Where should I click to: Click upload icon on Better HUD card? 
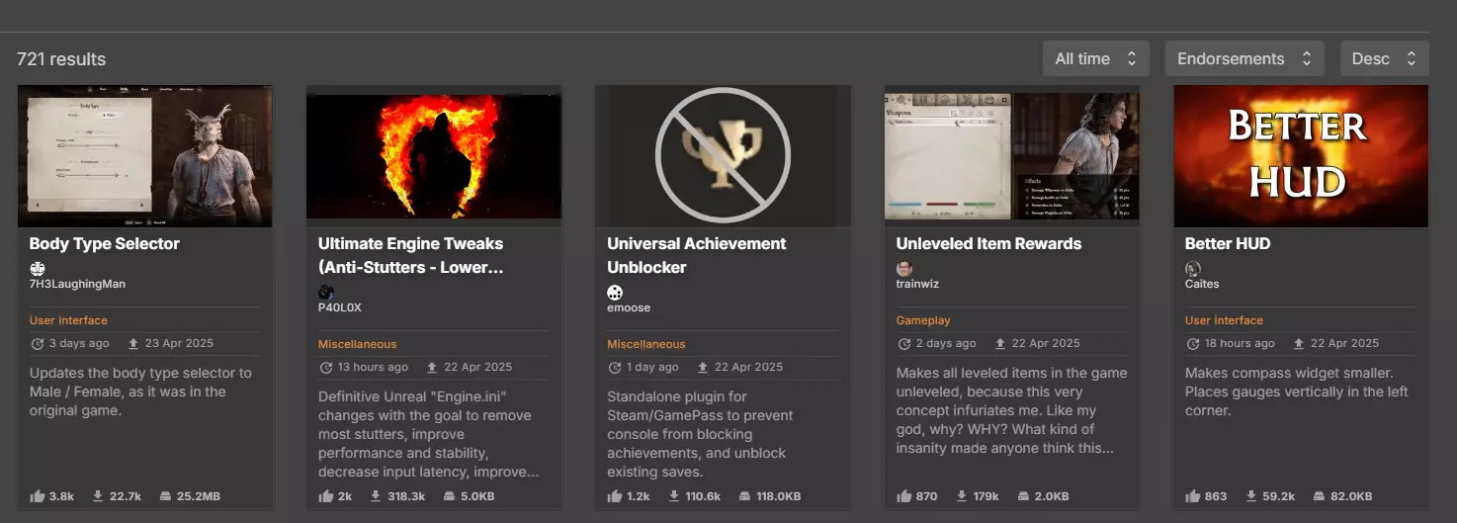click(x=1289, y=344)
